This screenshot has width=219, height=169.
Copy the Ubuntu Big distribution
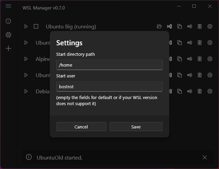tap(180, 26)
